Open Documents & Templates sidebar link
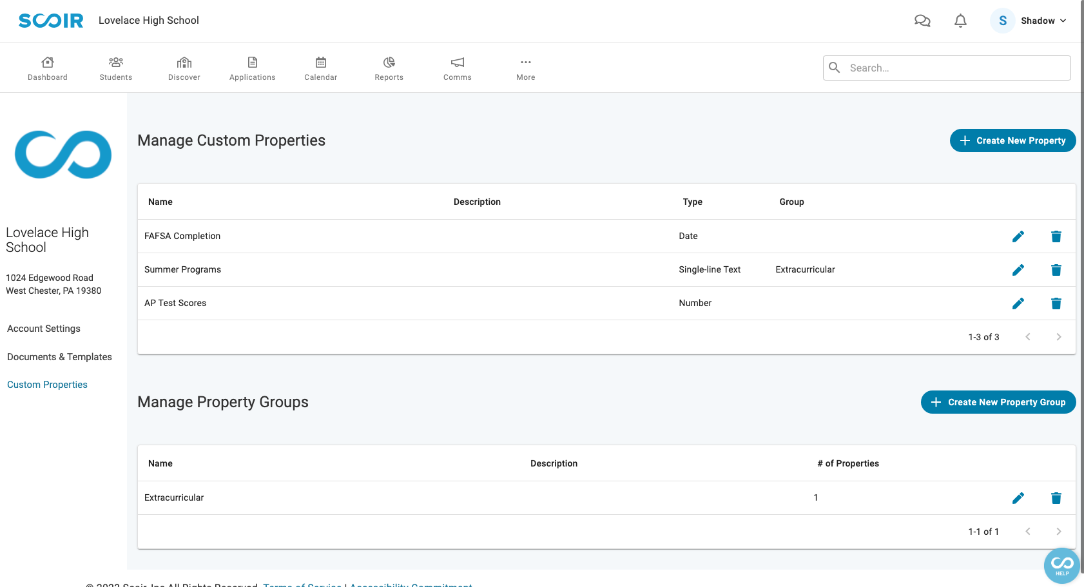The height and width of the screenshot is (587, 1084). point(59,357)
